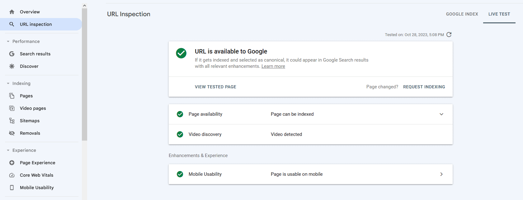Screen dimensions: 523x200
Task: Expand the Page availability row chevron
Action: pos(441,114)
